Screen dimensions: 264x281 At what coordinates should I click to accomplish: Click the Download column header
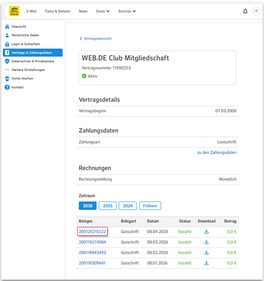point(206,221)
